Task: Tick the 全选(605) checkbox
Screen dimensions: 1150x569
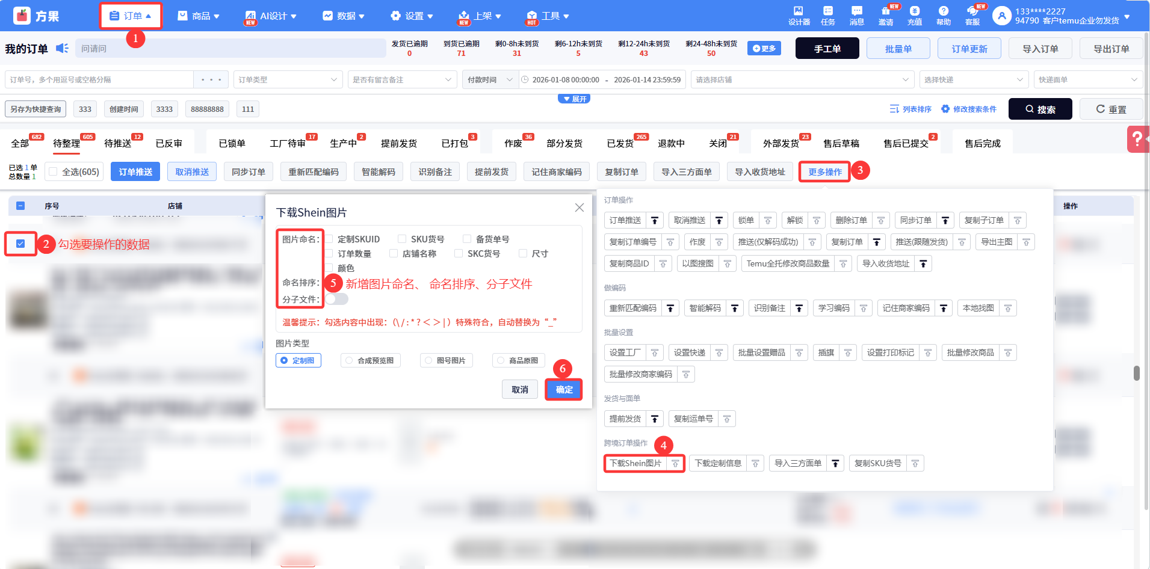Action: (x=53, y=172)
